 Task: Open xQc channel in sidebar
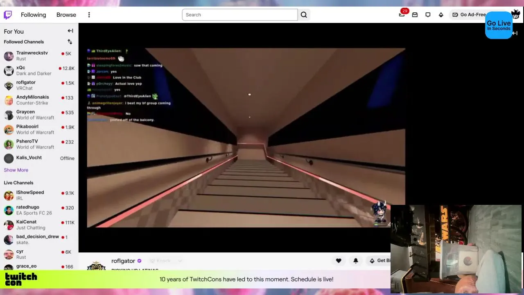click(x=39, y=70)
